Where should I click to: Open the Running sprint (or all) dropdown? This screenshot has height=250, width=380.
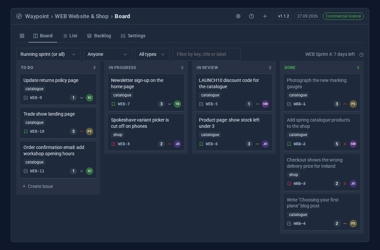(x=48, y=54)
